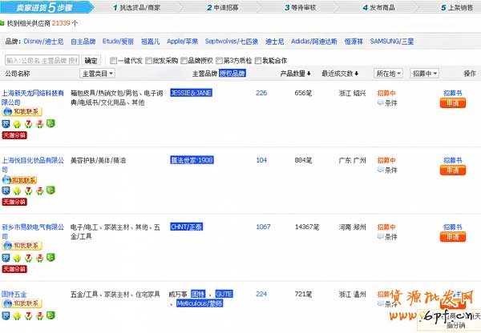Click the 和我联系 chat icon for 上海新天龙网络科技
481x333 pixels.
click(x=22, y=113)
